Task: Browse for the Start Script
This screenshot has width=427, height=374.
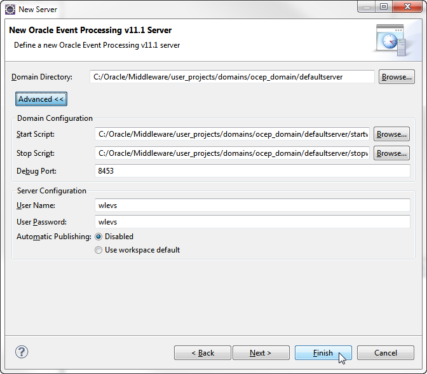Action: 391,134
